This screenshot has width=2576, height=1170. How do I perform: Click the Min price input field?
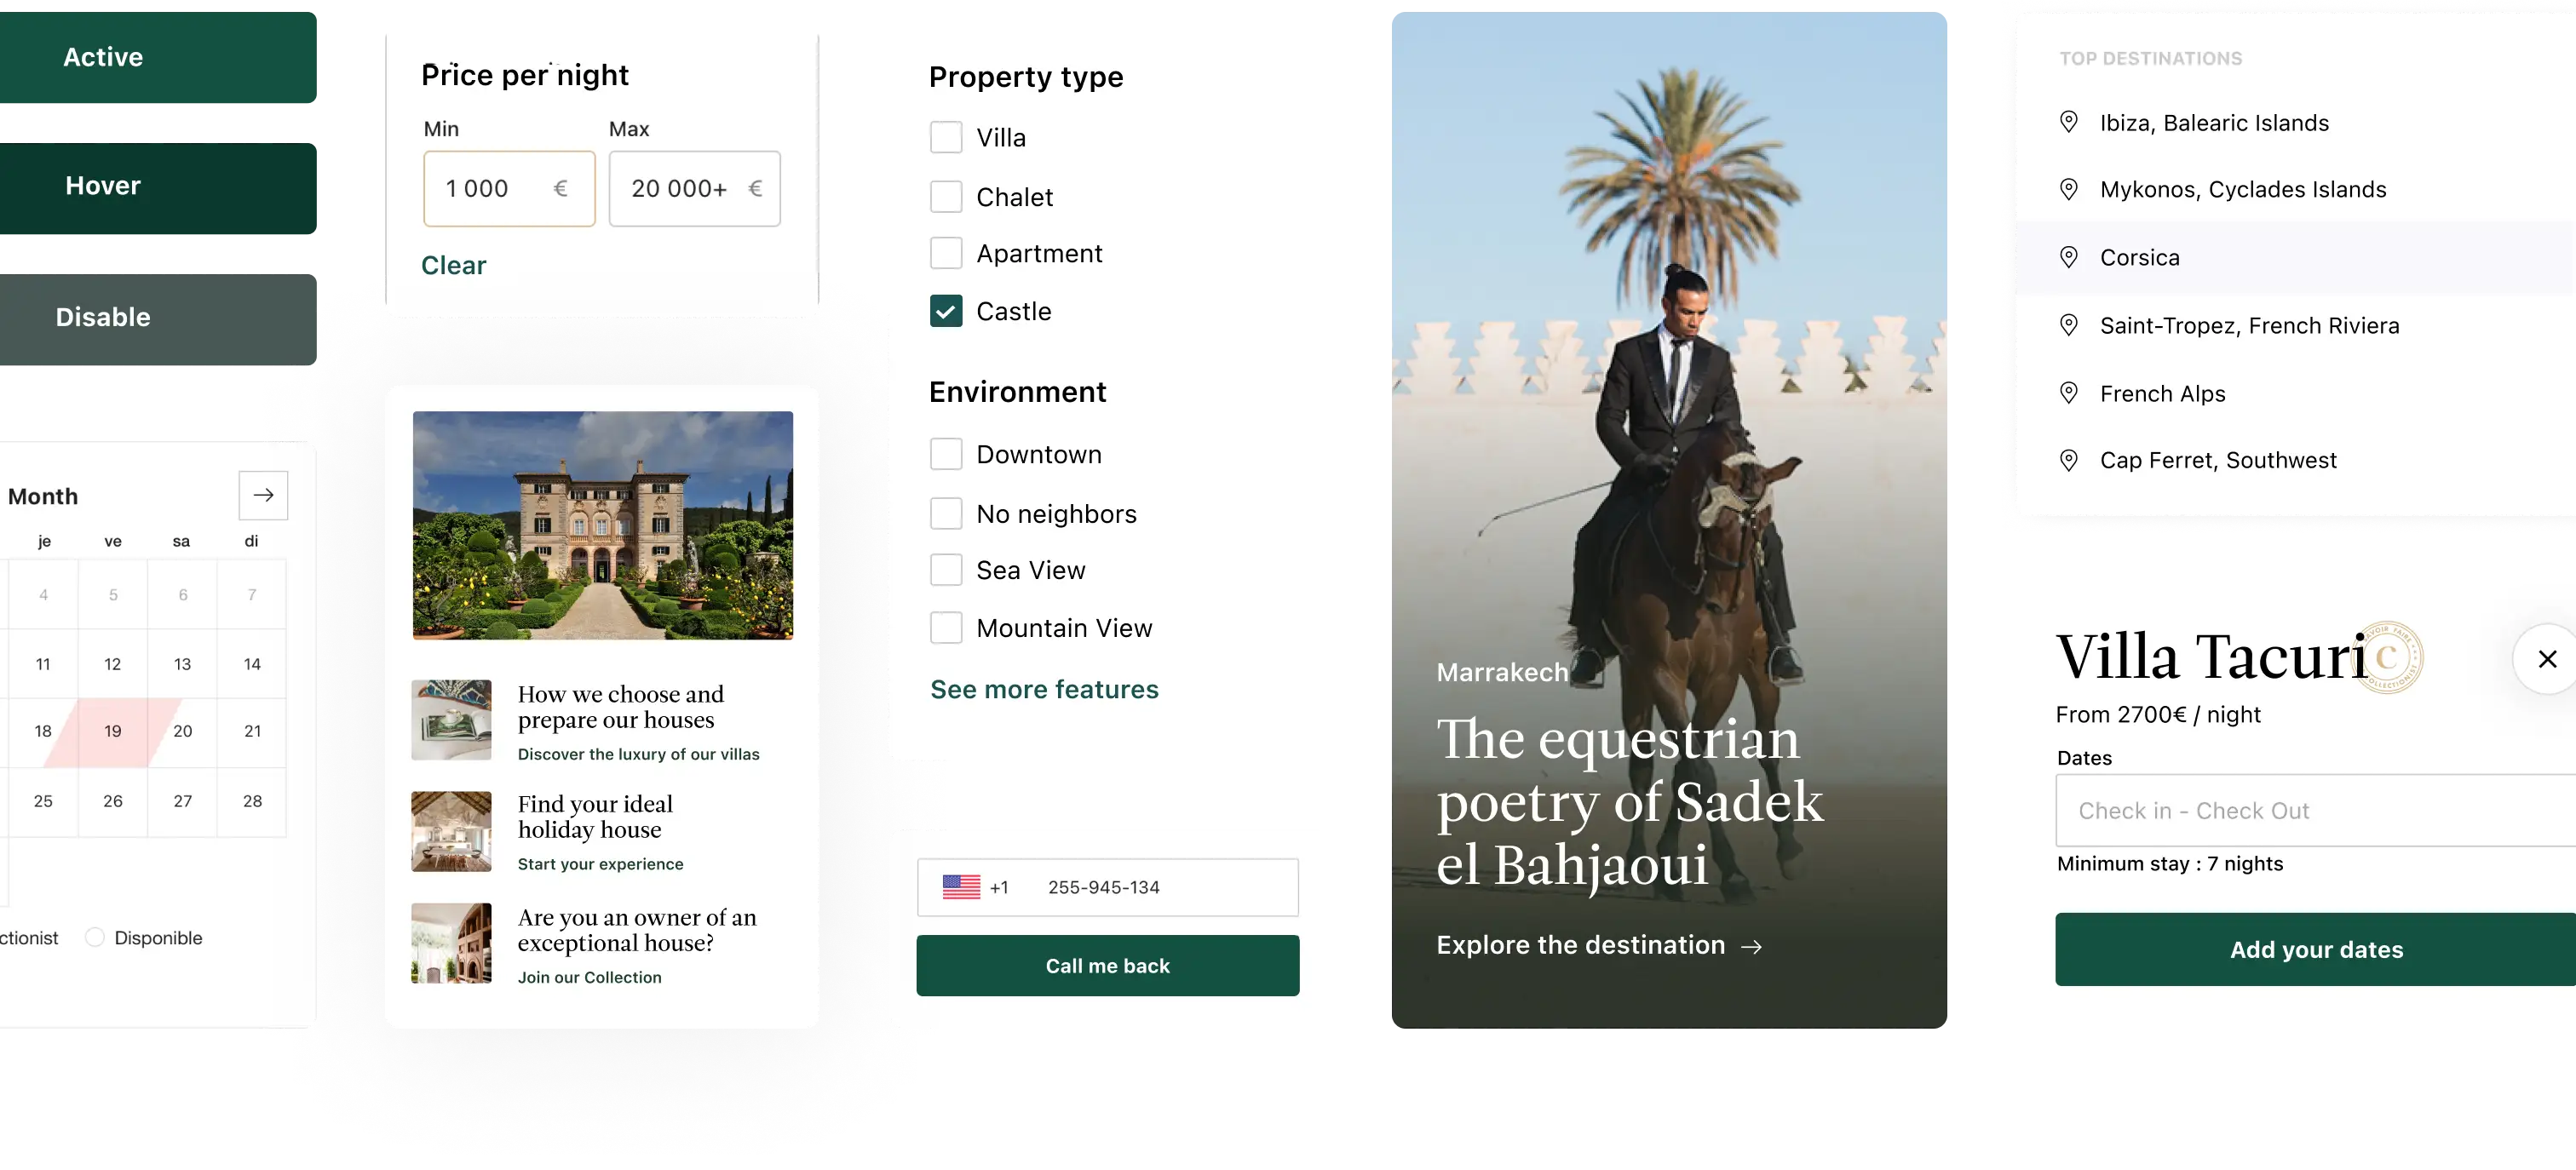click(x=509, y=189)
